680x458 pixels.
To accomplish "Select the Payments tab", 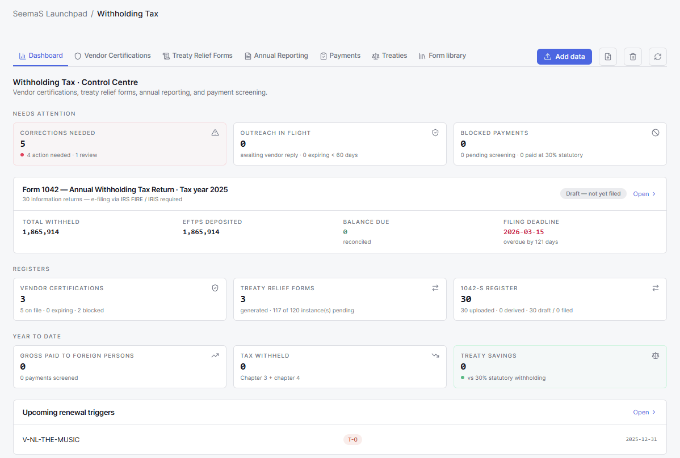I will 340,56.
